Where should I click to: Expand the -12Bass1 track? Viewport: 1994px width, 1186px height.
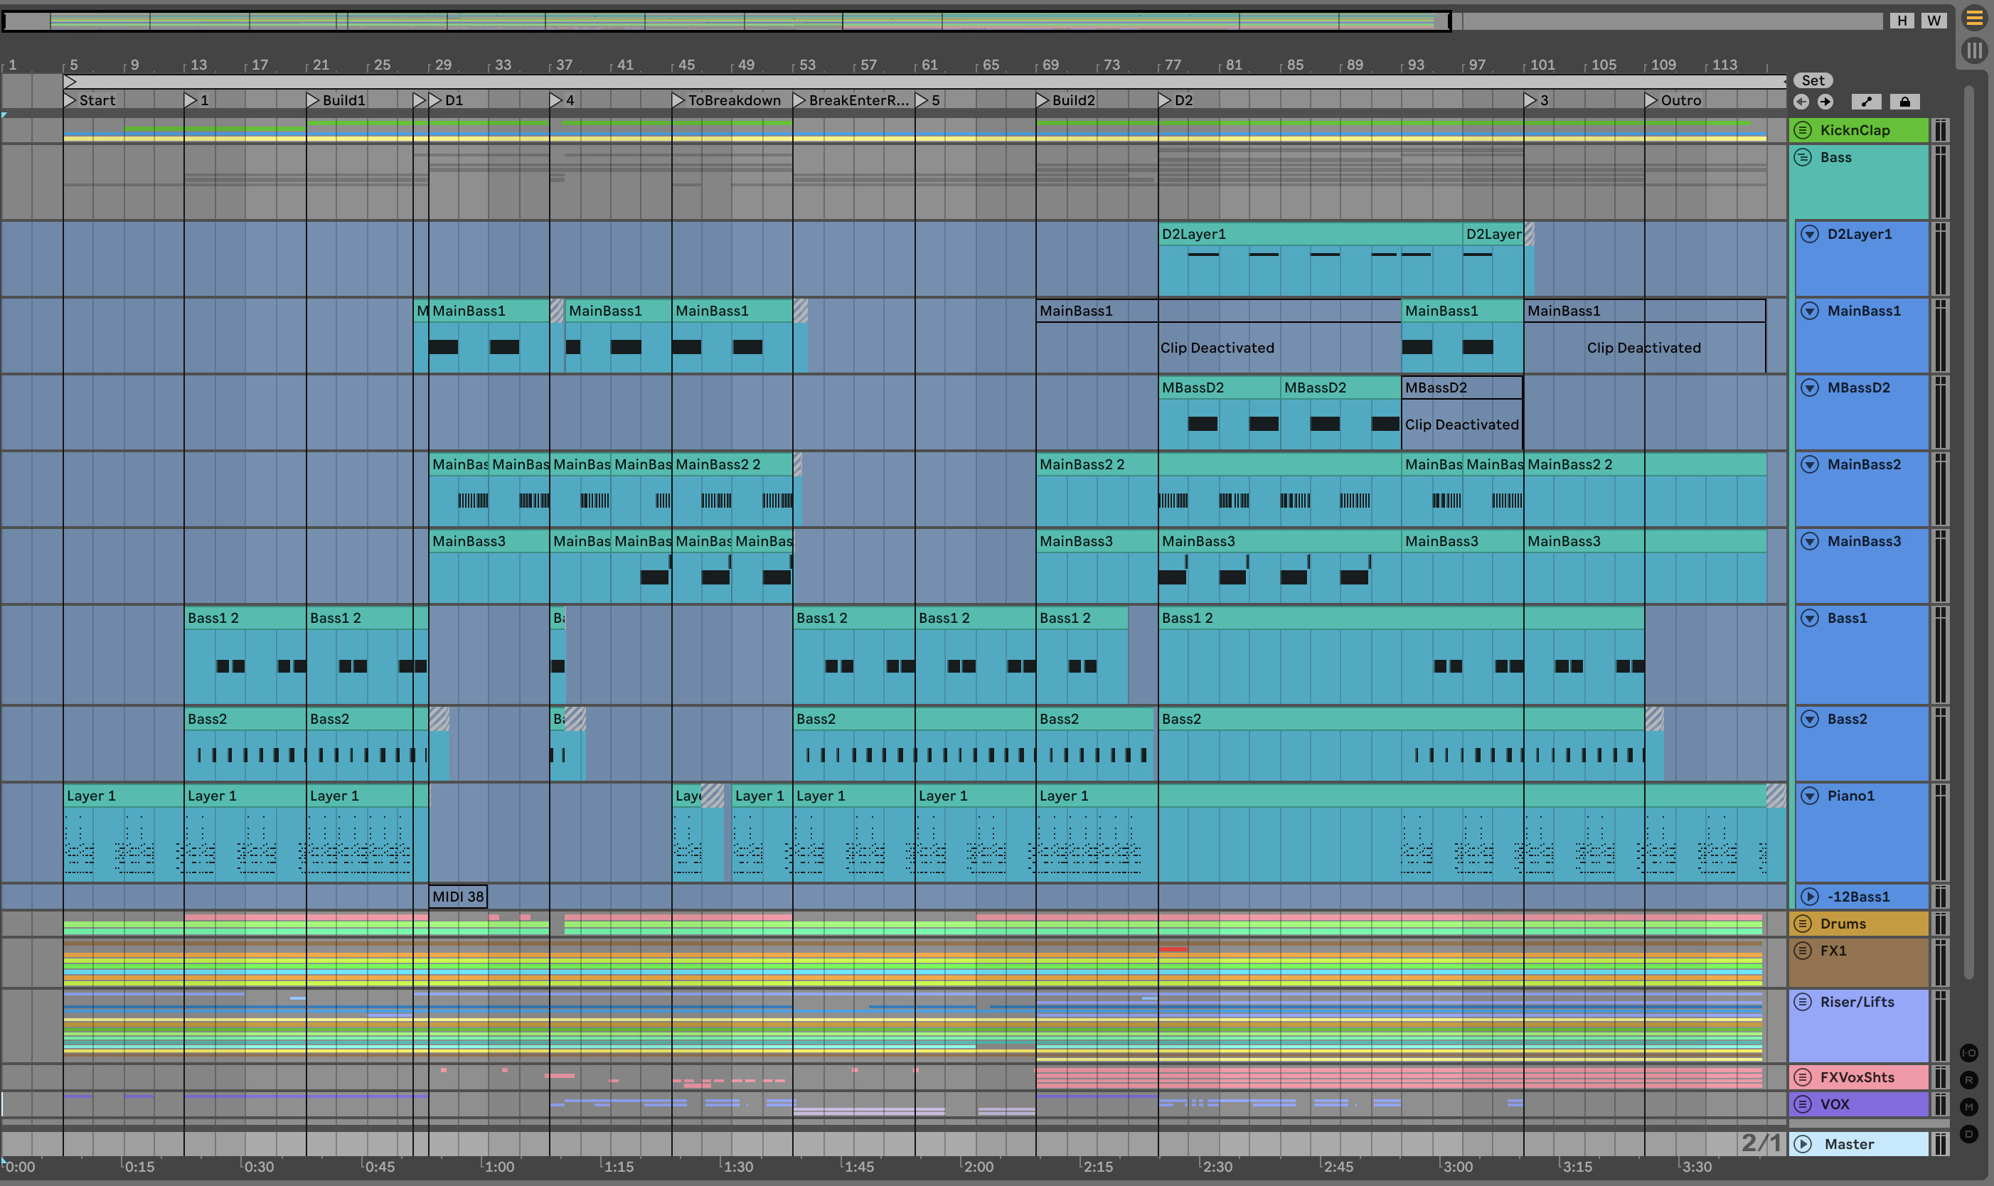[x=1809, y=897]
